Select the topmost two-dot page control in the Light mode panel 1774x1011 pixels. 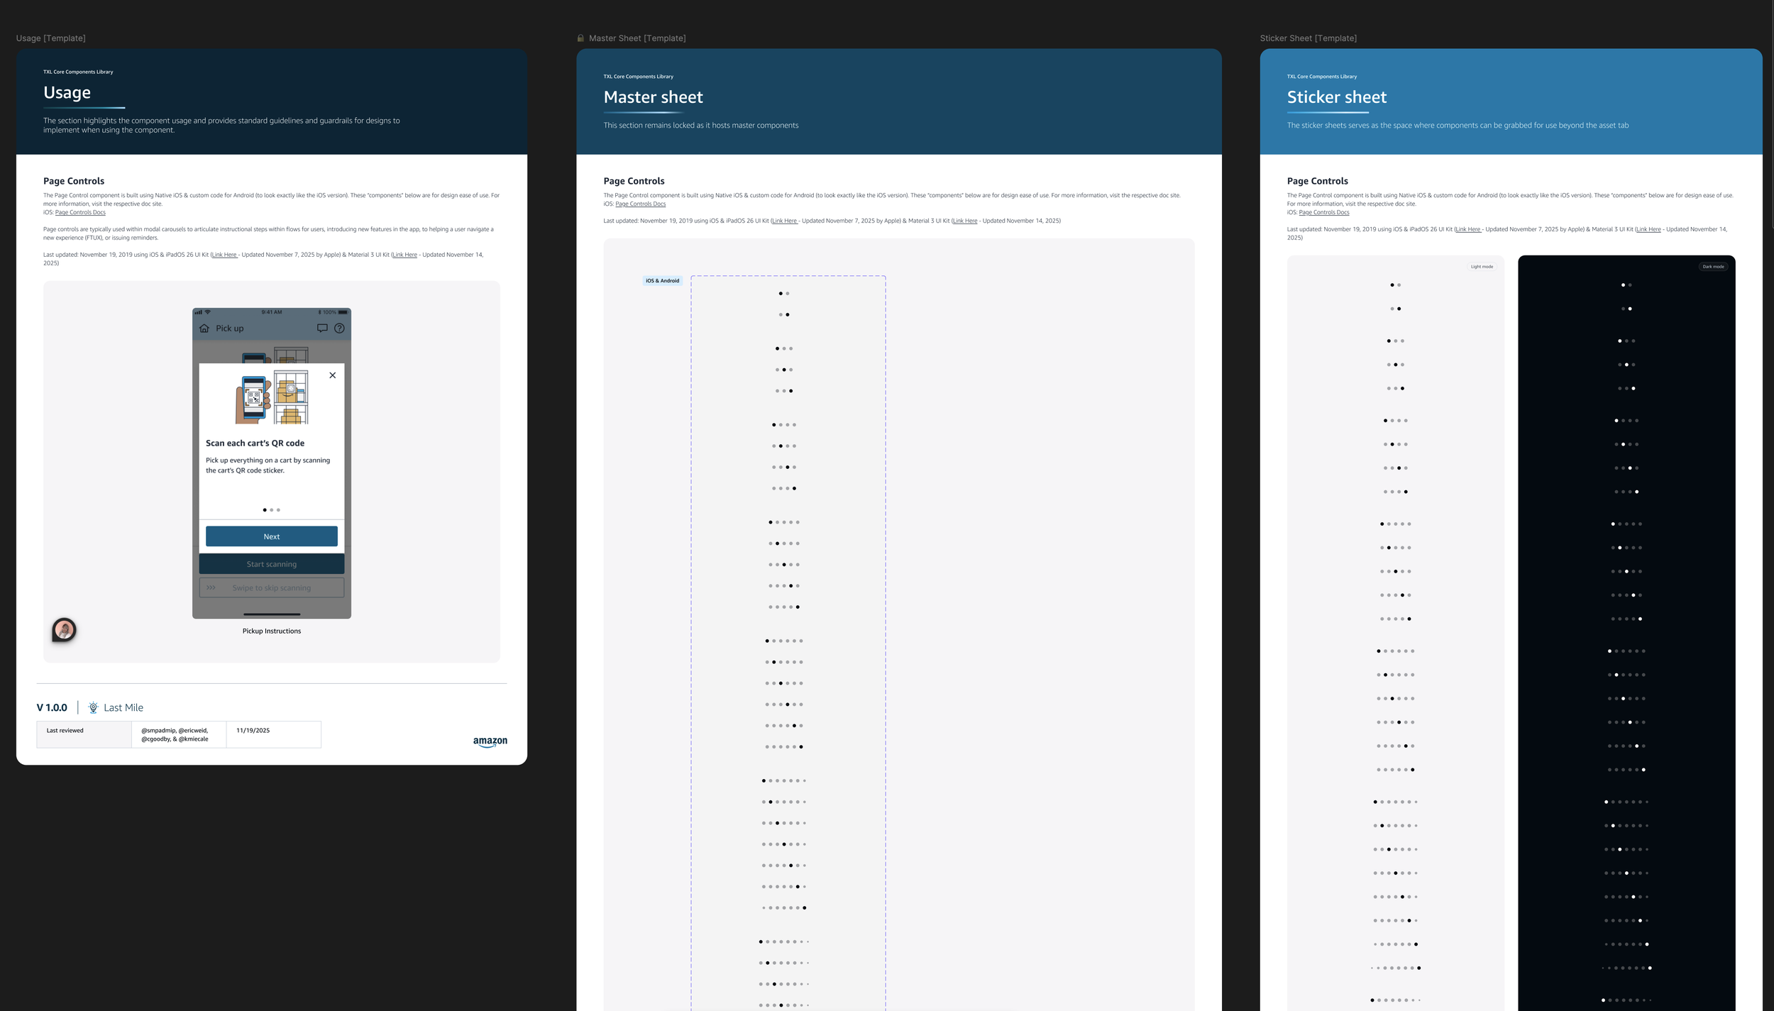click(x=1395, y=284)
